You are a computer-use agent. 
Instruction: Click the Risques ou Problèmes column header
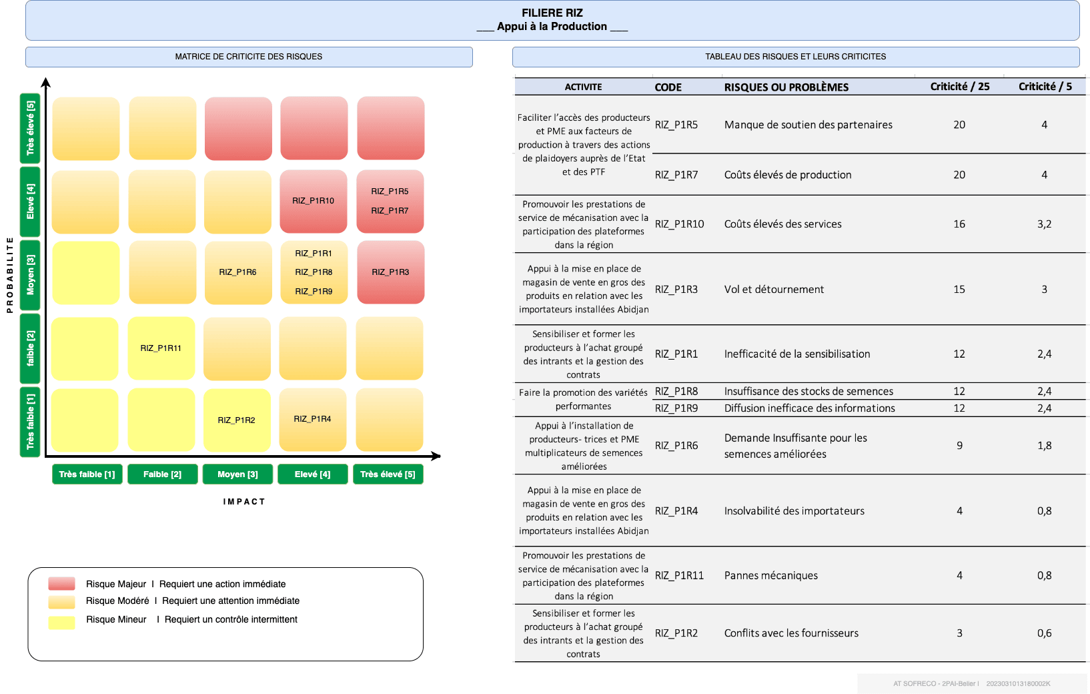click(786, 87)
